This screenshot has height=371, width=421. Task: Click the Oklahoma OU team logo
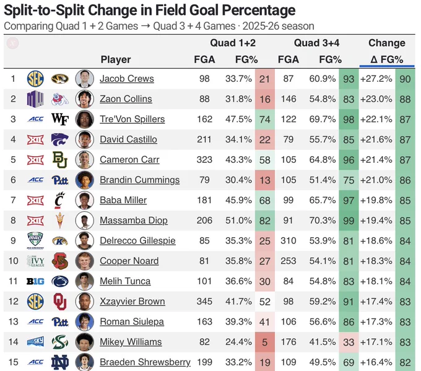(60, 302)
